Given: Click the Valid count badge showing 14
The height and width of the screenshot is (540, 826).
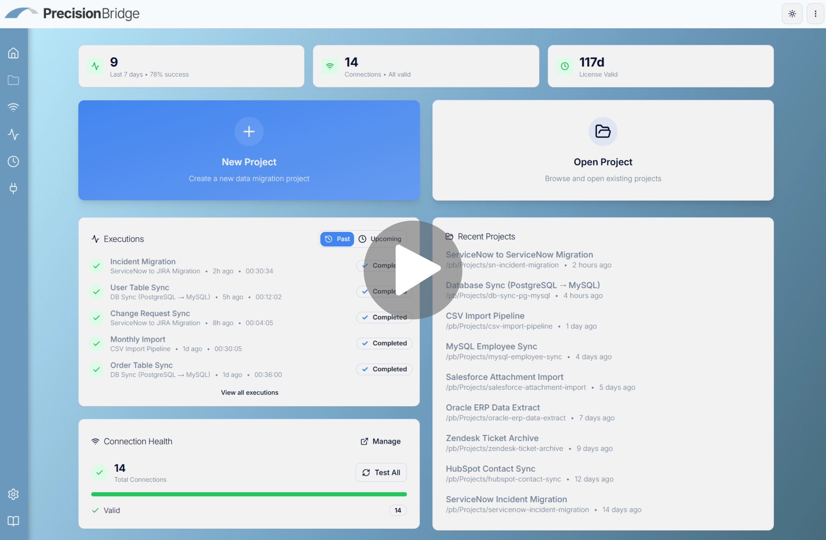Looking at the screenshot, I should [x=398, y=511].
